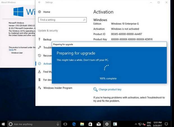
Task: Click the Cortana circle icon
Action: click(11, 124)
